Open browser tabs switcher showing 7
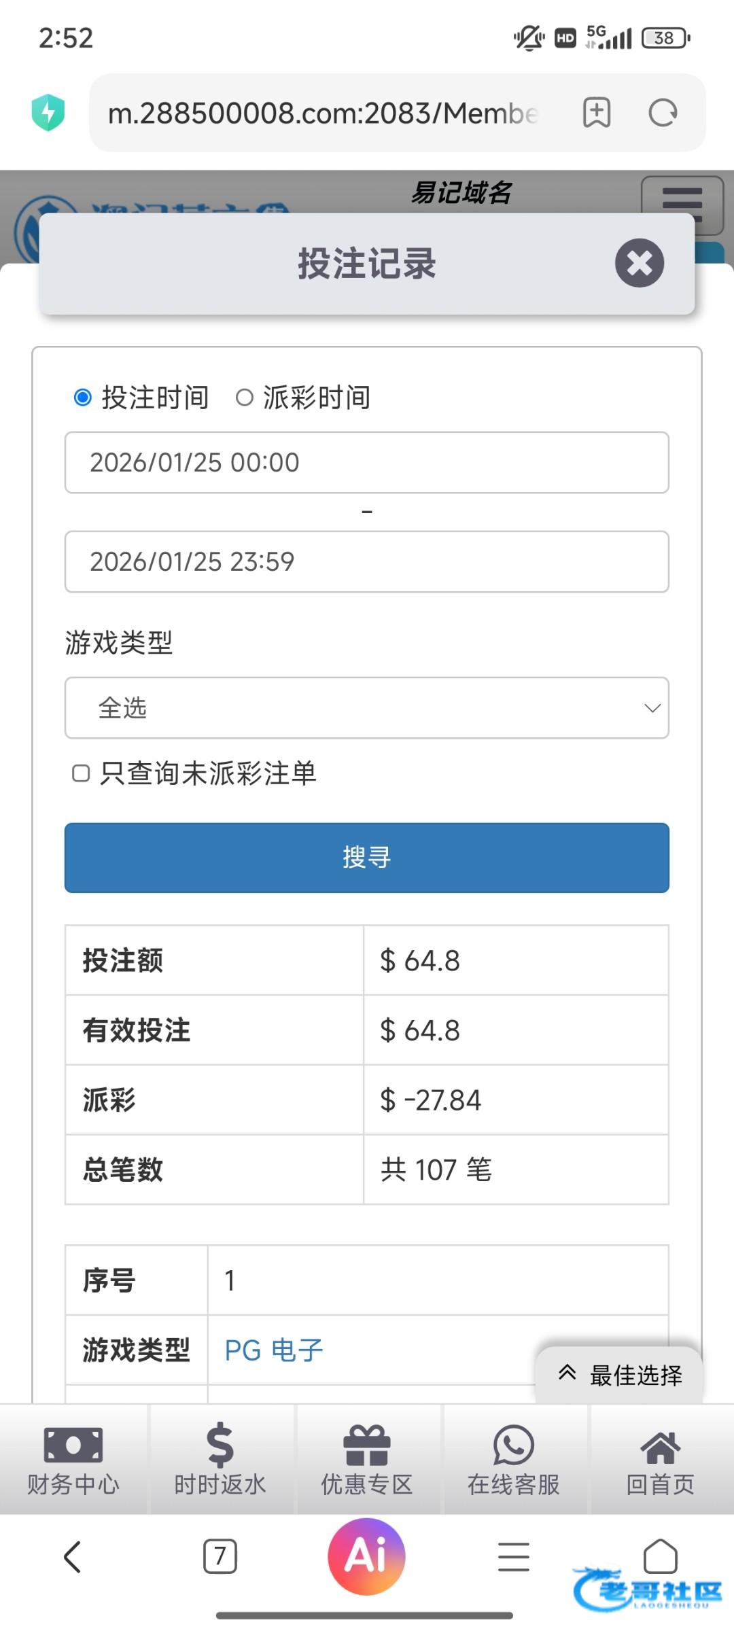The width and height of the screenshot is (734, 1631). [x=220, y=1556]
